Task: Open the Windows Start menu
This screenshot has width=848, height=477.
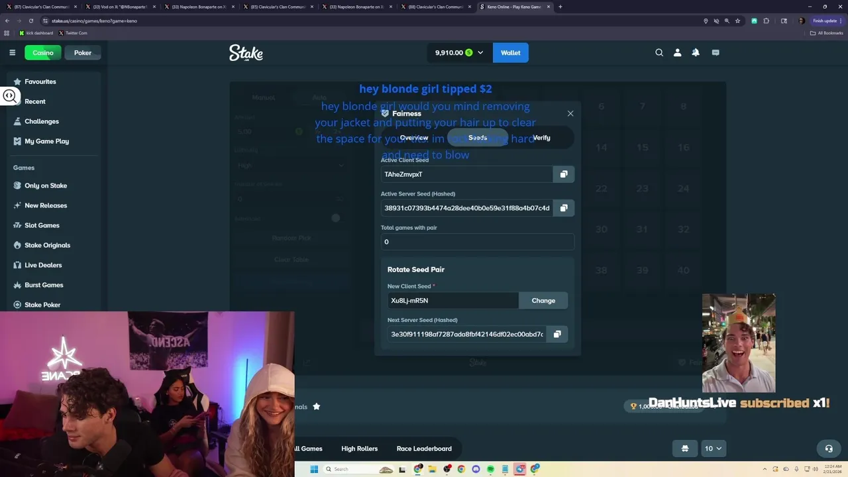Action: (314, 469)
